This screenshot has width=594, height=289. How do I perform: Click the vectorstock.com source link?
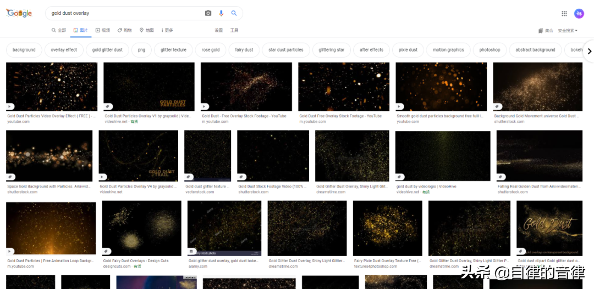200,192
